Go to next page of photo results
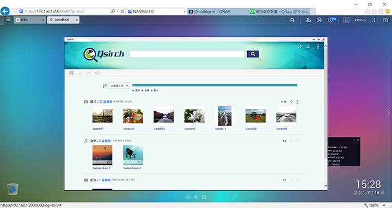The width and height of the screenshot is (392, 208). tap(297, 102)
